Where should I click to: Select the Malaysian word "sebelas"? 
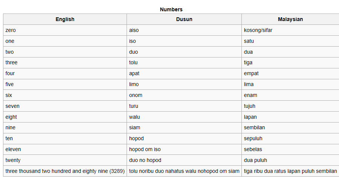pos(253,149)
